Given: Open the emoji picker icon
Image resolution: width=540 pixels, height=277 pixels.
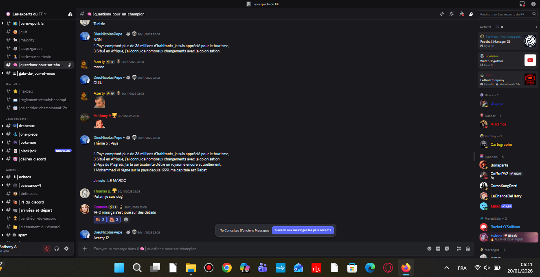Looking at the screenshot, I should pyautogui.click(x=429, y=249).
